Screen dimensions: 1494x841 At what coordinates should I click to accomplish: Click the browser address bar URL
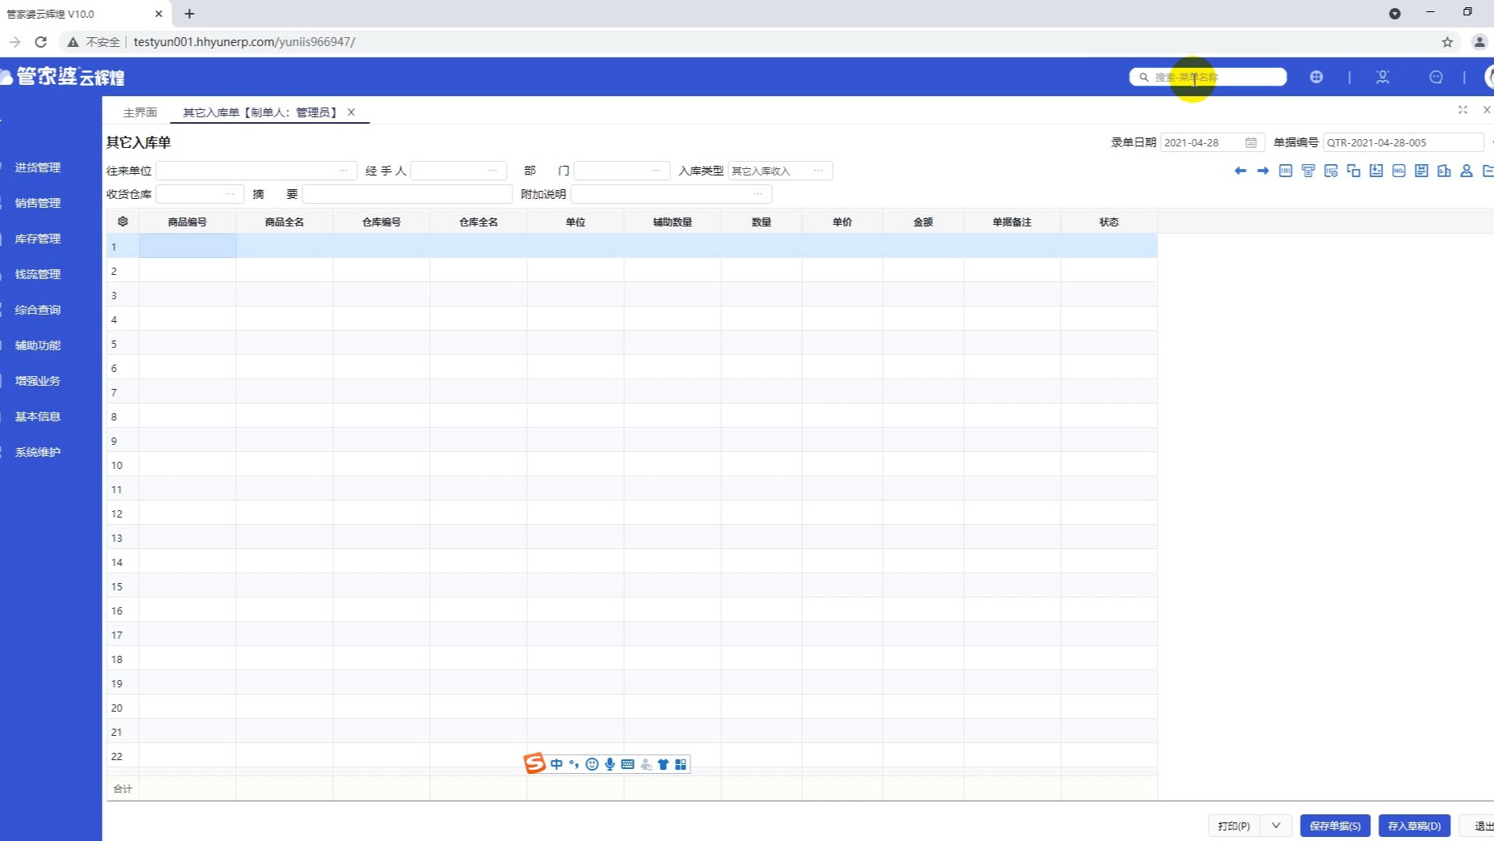pos(244,42)
